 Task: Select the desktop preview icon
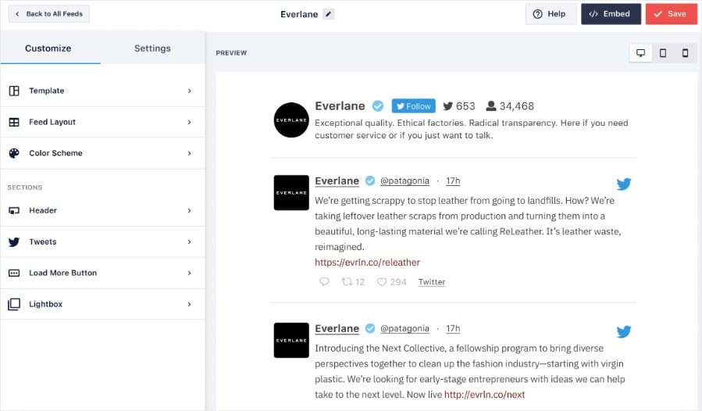(x=640, y=53)
